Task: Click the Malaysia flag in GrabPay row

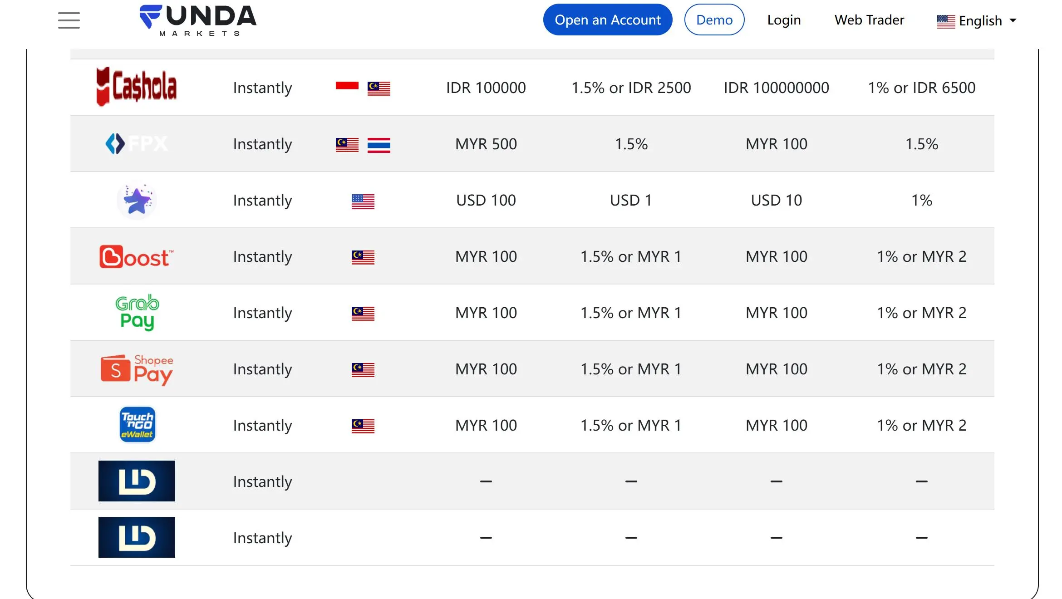Action: coord(363,314)
